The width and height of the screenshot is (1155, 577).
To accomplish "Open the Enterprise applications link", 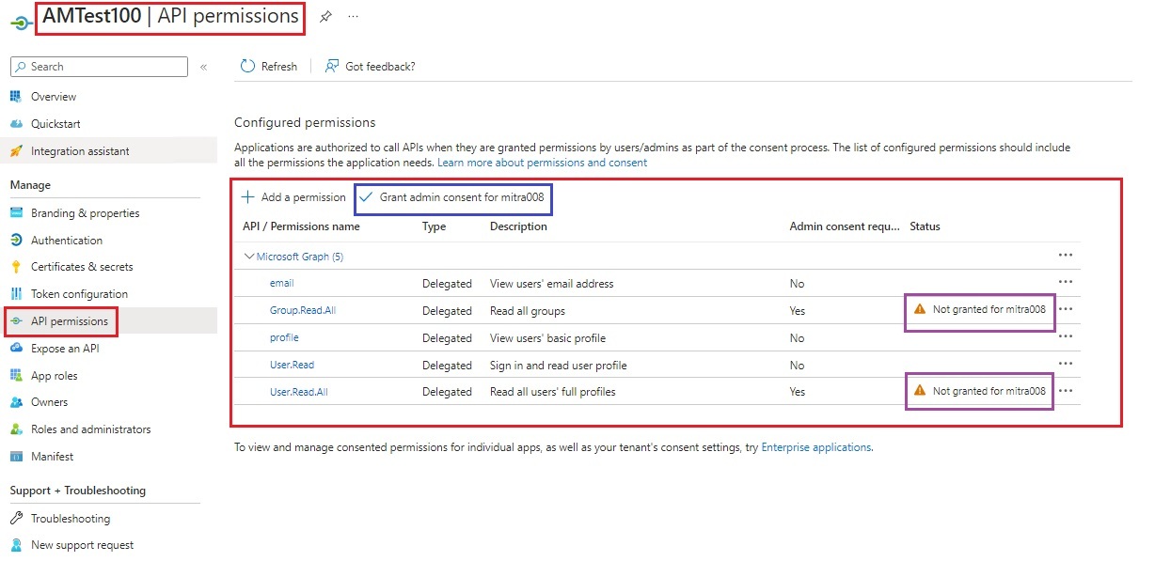I will (x=815, y=447).
